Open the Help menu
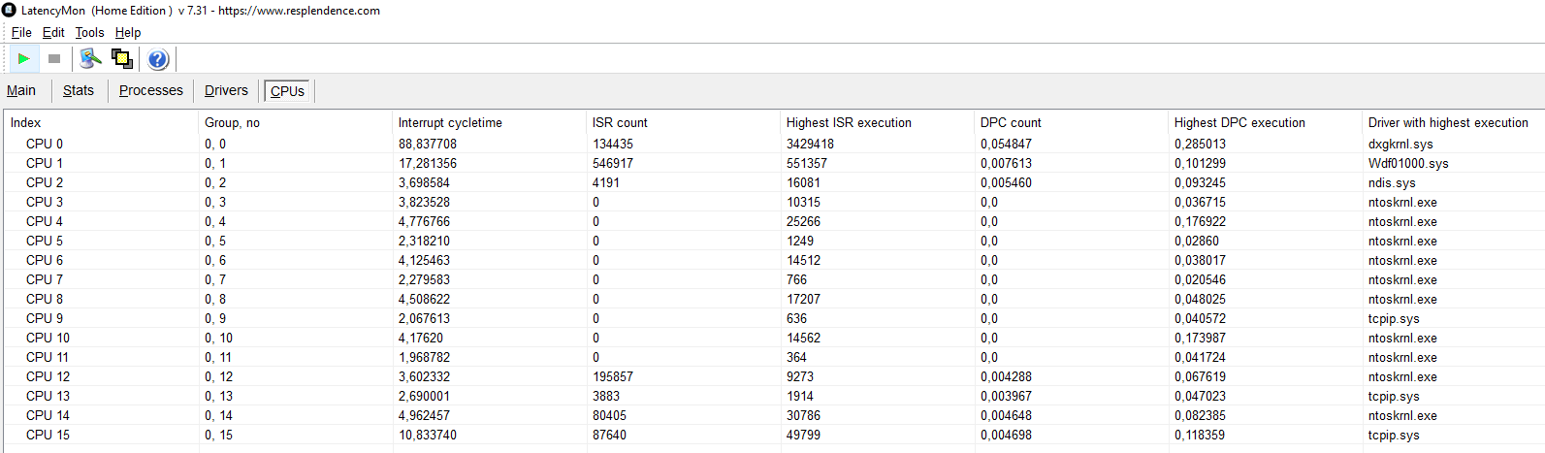Image resolution: width=1545 pixels, height=453 pixels. [128, 32]
